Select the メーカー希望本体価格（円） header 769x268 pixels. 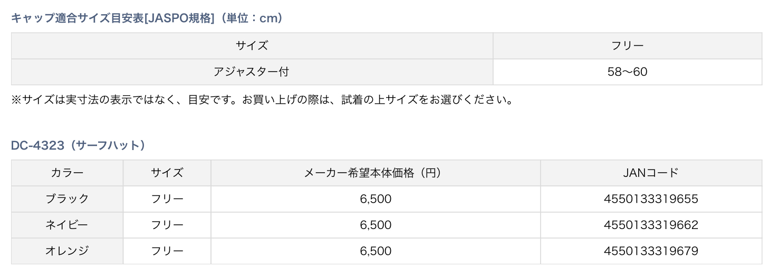pos(376,173)
